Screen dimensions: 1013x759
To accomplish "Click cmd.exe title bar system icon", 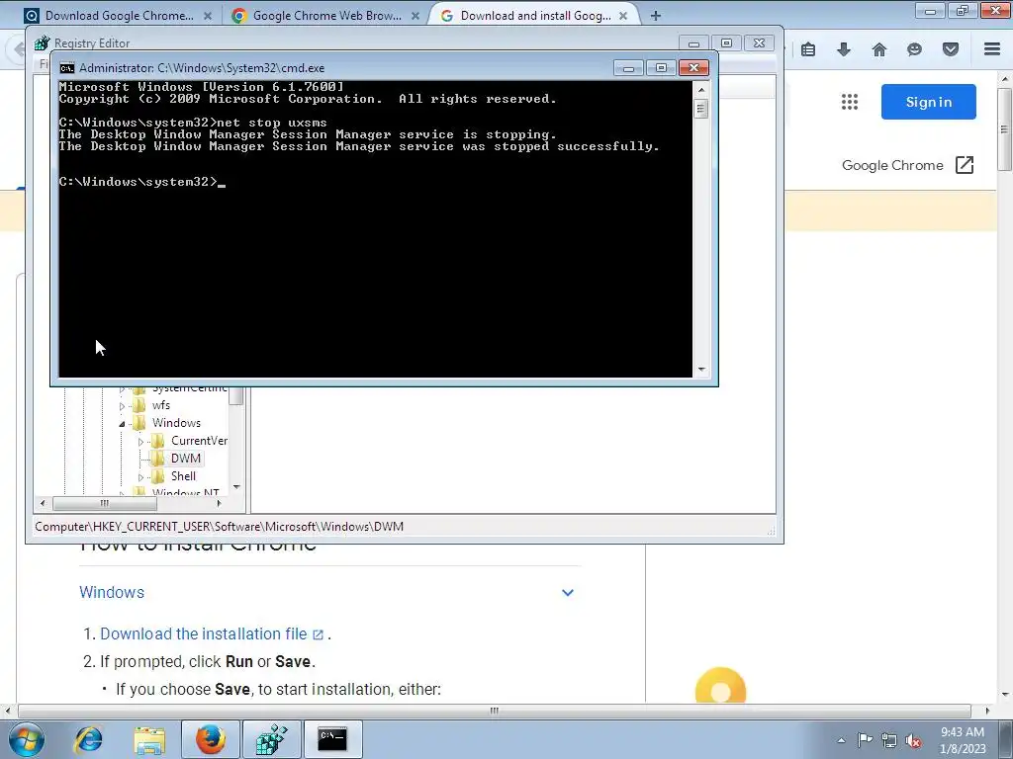I will 66,68.
